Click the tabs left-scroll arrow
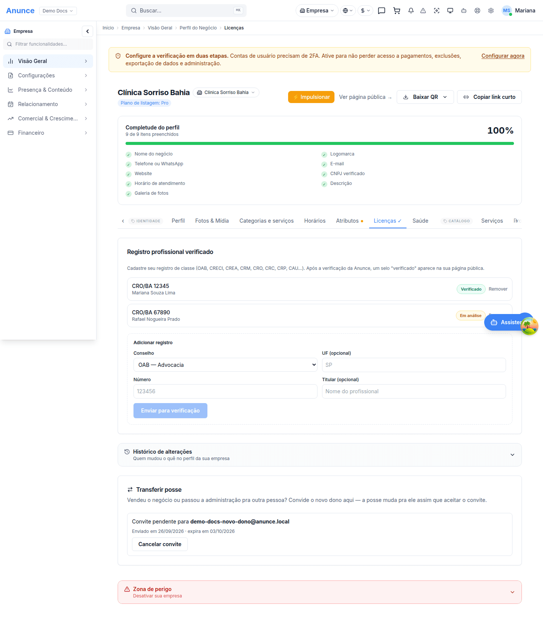The height and width of the screenshot is (625, 543). click(123, 221)
